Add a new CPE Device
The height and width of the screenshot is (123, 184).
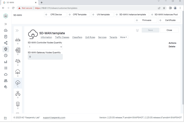click(55, 15)
